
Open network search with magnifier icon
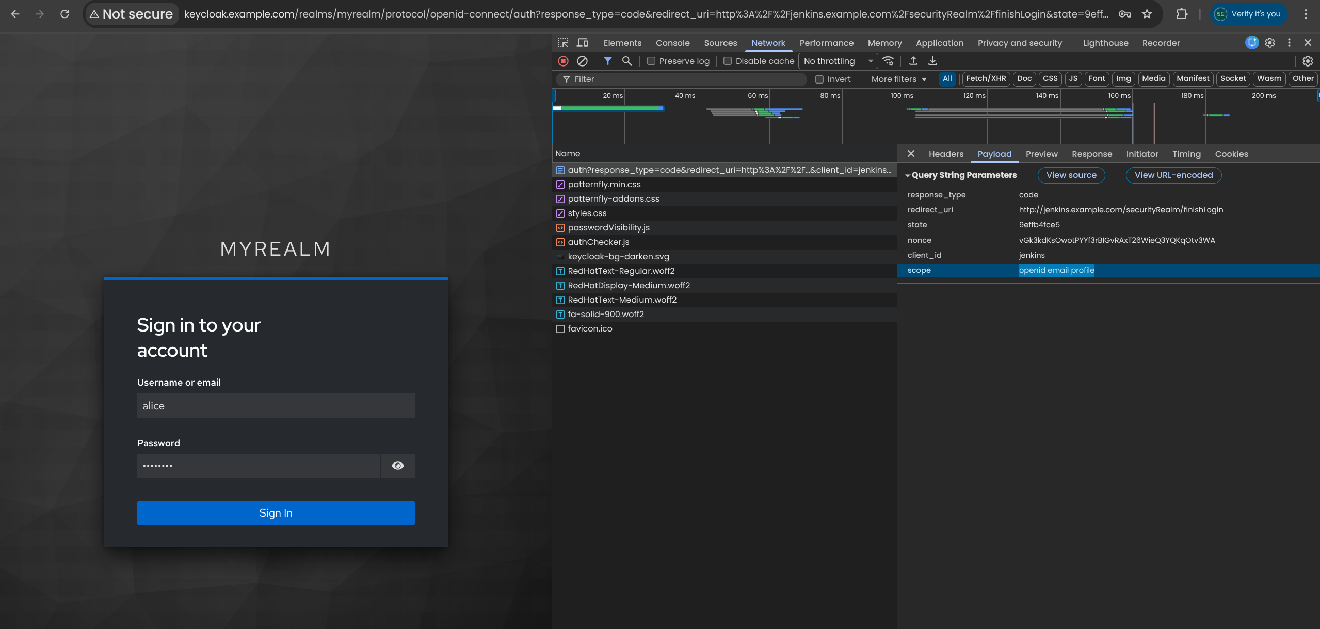627,61
